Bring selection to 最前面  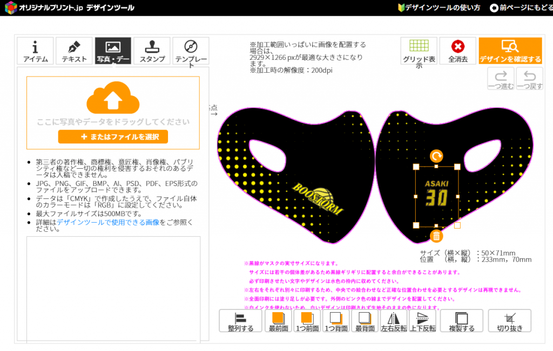(x=278, y=321)
